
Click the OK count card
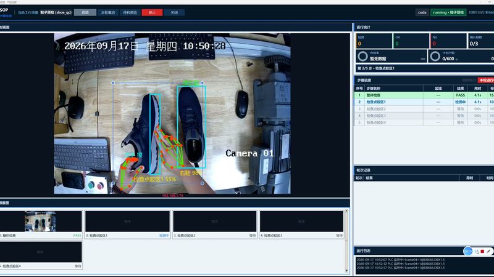click(411, 41)
